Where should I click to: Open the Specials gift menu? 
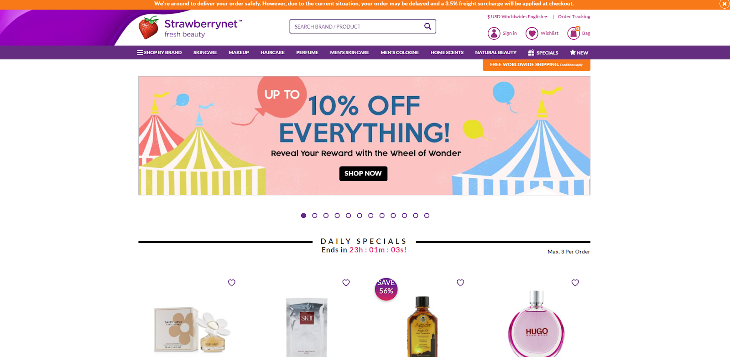(543, 52)
